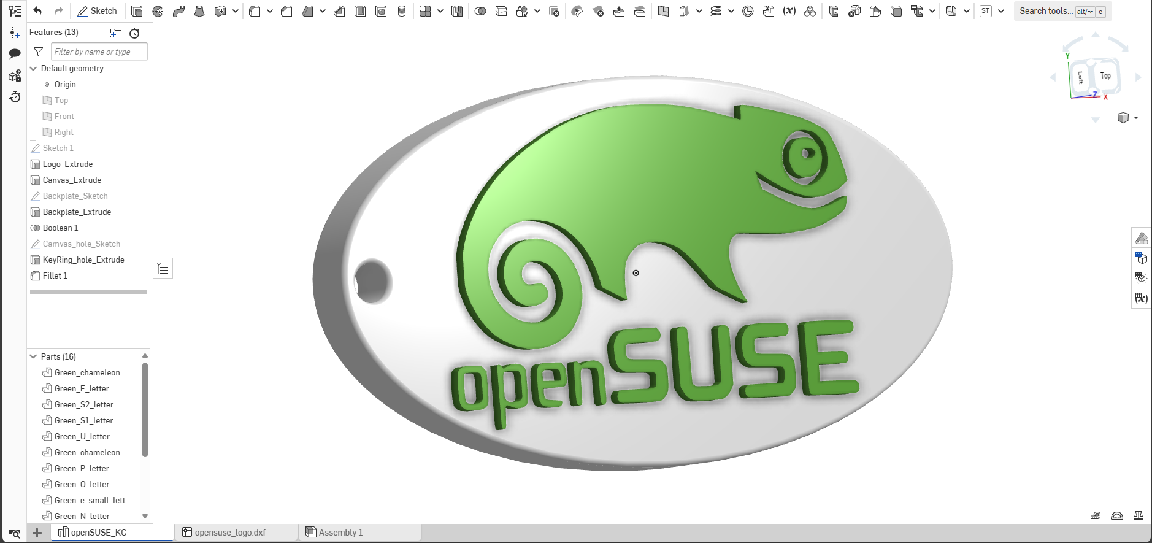Click the Undo arrow

tap(37, 11)
